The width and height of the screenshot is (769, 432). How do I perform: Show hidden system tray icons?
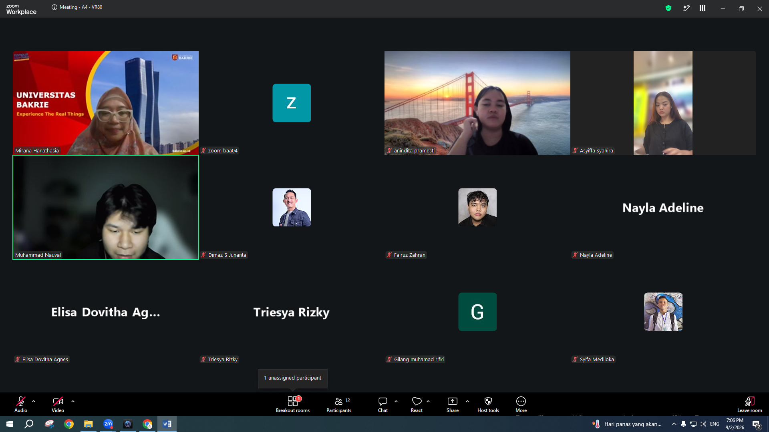[x=674, y=424]
